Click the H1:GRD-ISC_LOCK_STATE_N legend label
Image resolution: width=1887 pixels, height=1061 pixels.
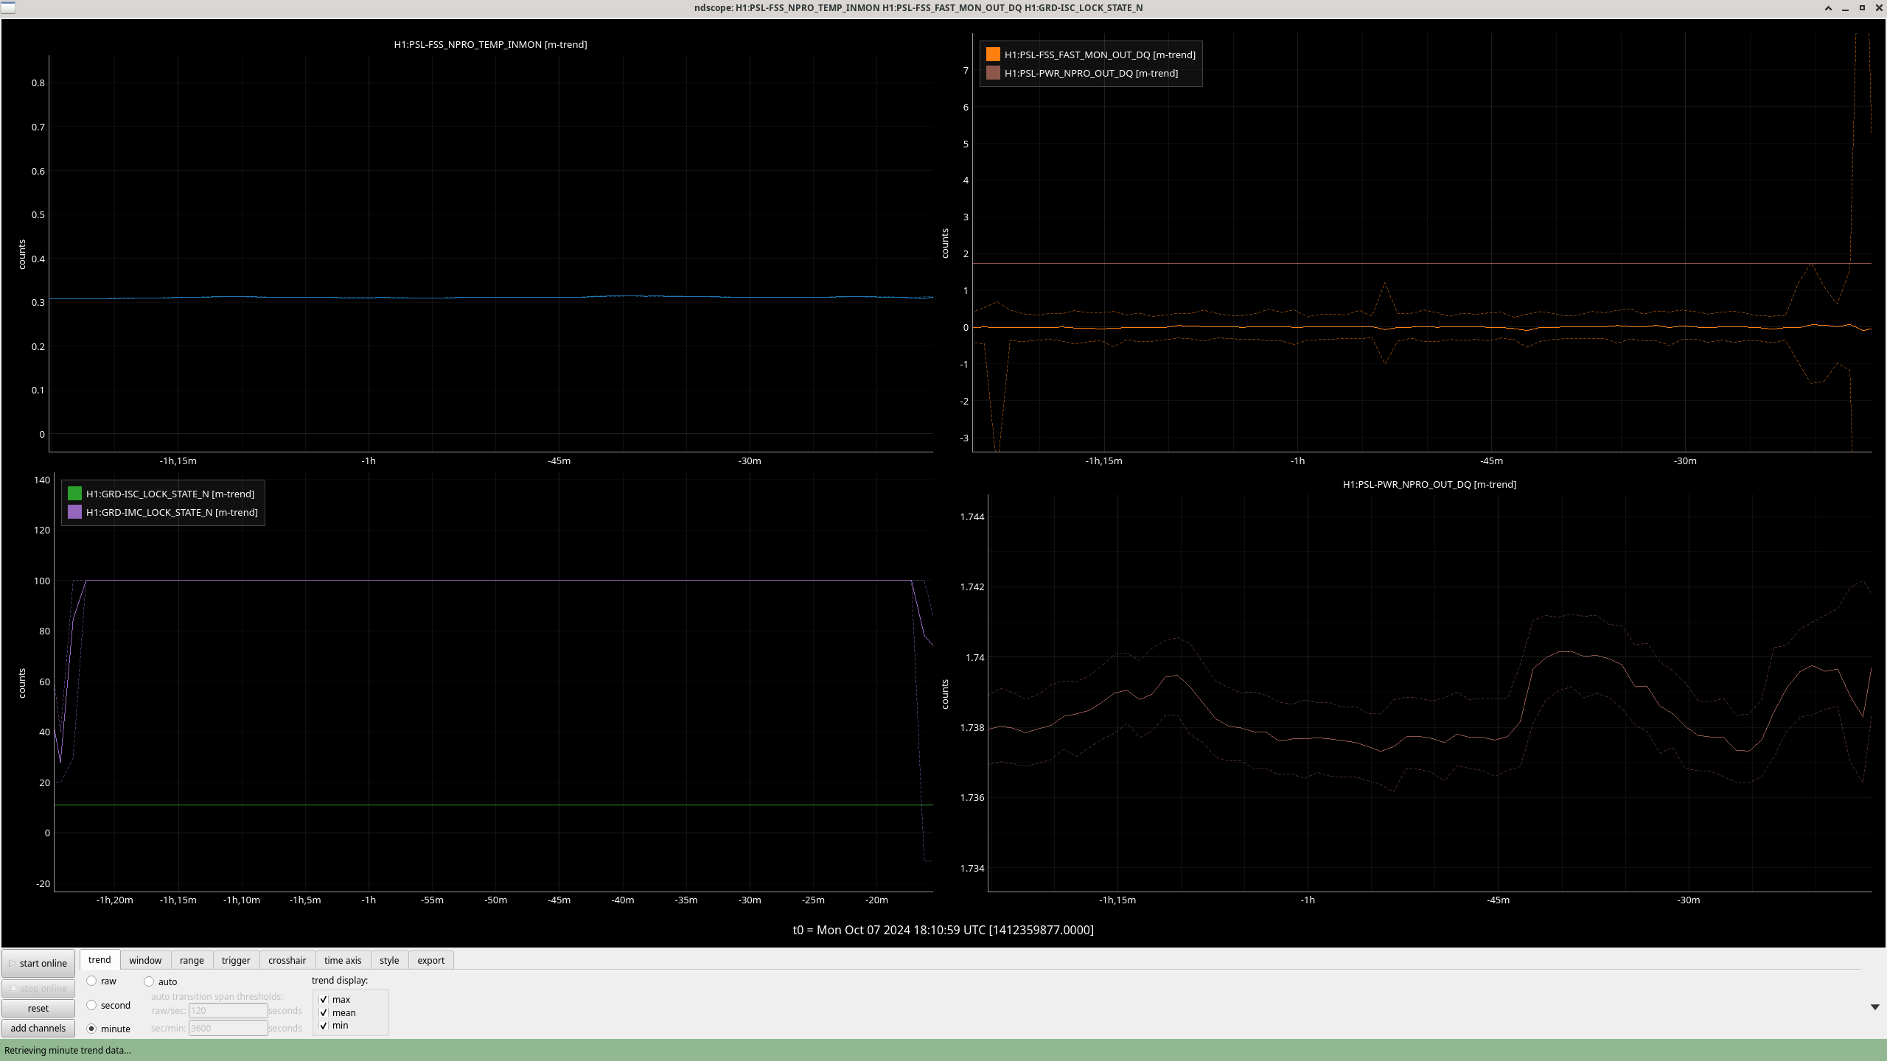(170, 494)
